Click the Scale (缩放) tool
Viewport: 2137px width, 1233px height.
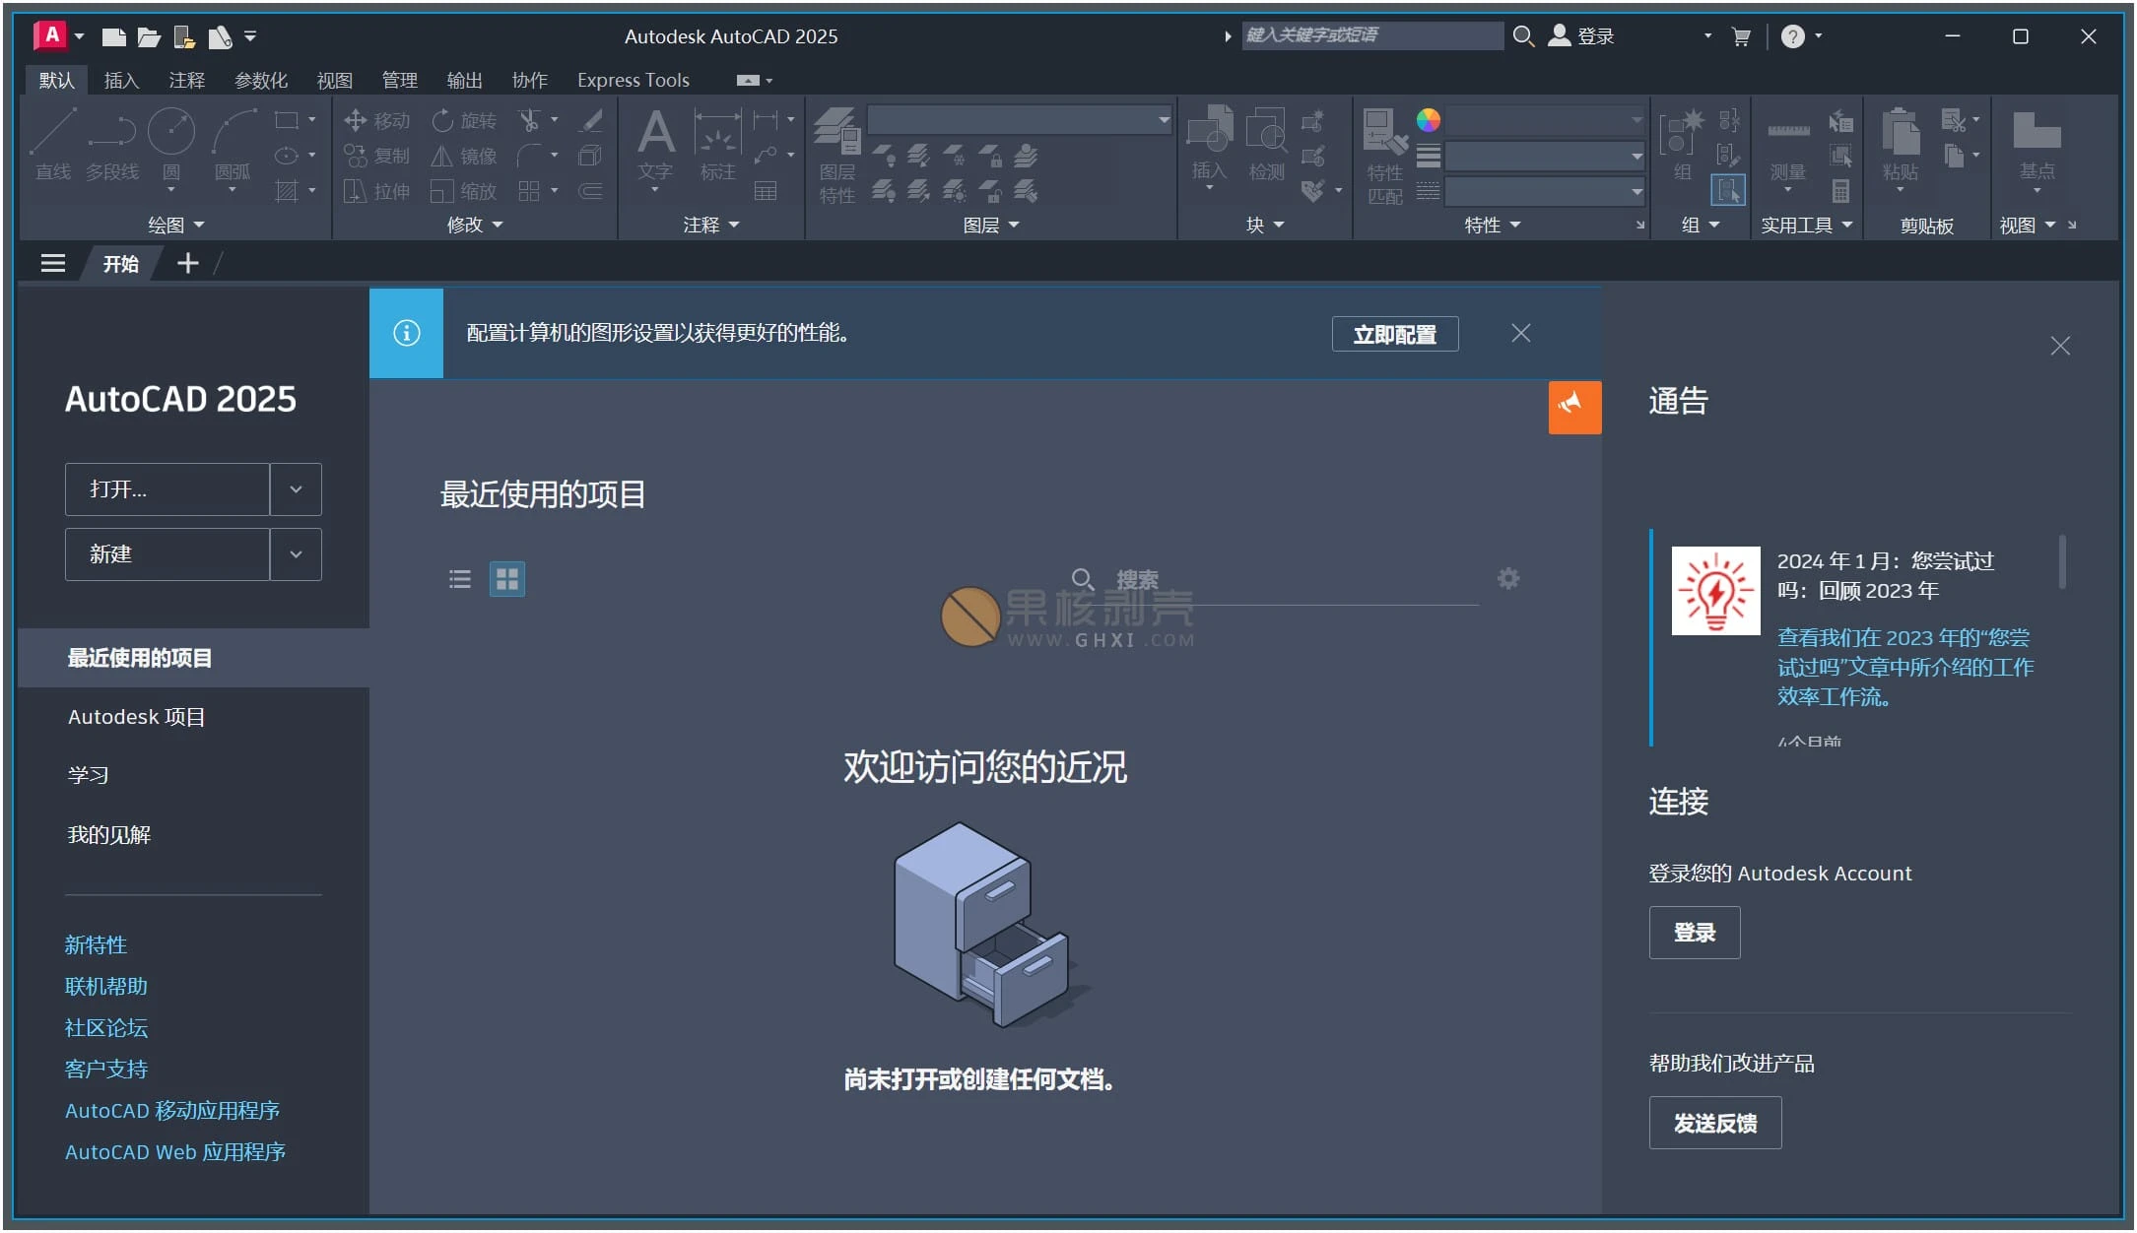click(x=464, y=191)
